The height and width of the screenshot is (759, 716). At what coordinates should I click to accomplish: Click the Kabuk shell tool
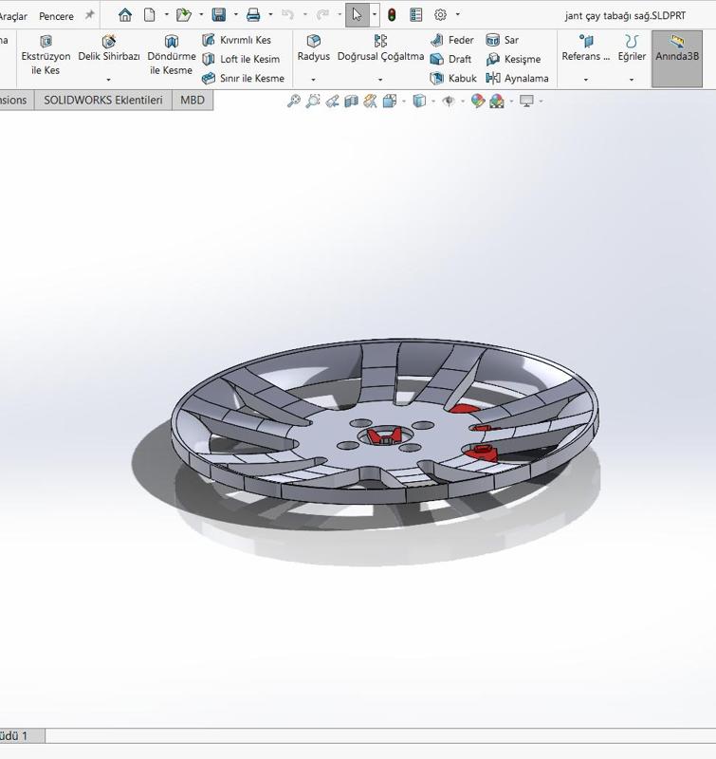pos(453,78)
